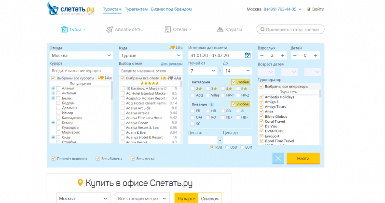
Task: Uncheck Любая category option
Action: pyautogui.click(x=234, y=82)
